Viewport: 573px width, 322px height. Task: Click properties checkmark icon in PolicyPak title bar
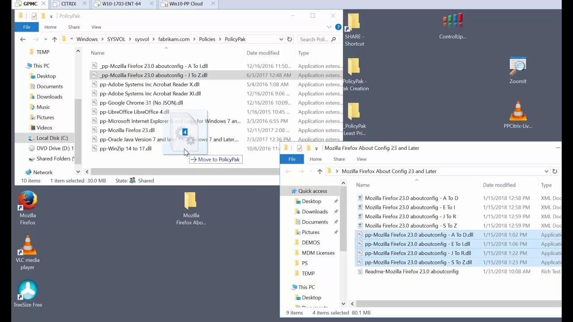[x=34, y=16]
